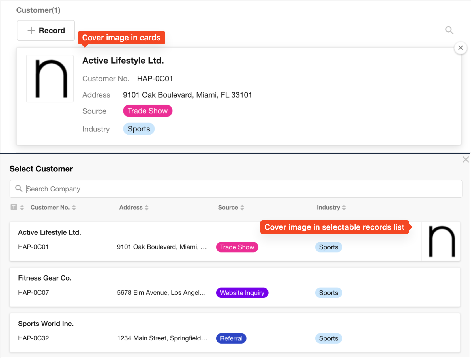Click the Record add button
This screenshot has height=358, width=471.
46,31
